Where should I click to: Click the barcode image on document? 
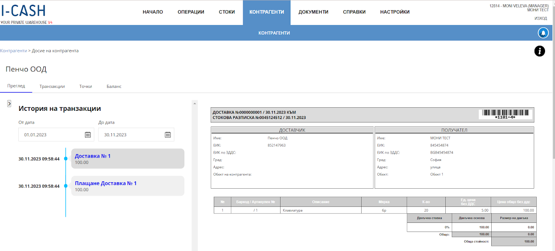(x=505, y=114)
